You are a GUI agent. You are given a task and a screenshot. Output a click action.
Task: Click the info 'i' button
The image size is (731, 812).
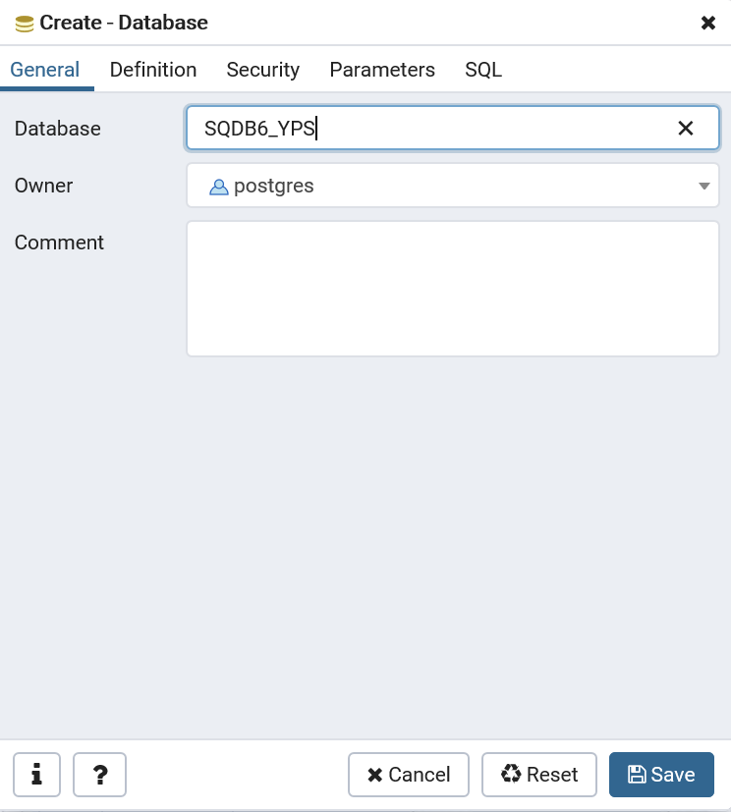tap(37, 775)
